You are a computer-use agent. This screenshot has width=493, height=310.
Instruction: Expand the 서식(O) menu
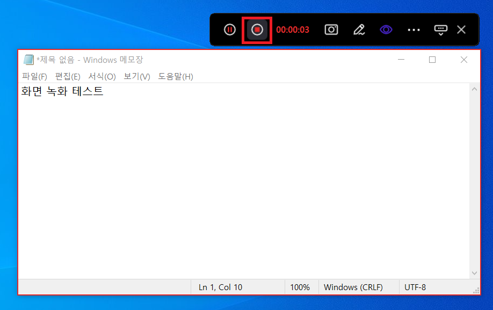(x=102, y=76)
